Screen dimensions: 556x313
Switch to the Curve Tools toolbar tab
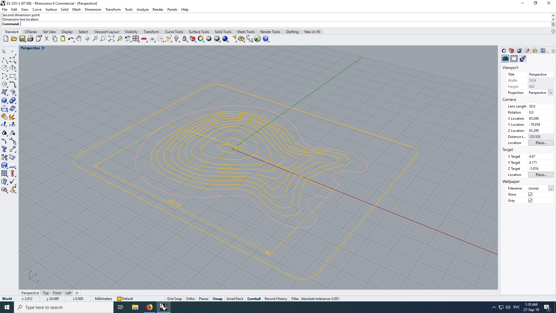coord(174,32)
